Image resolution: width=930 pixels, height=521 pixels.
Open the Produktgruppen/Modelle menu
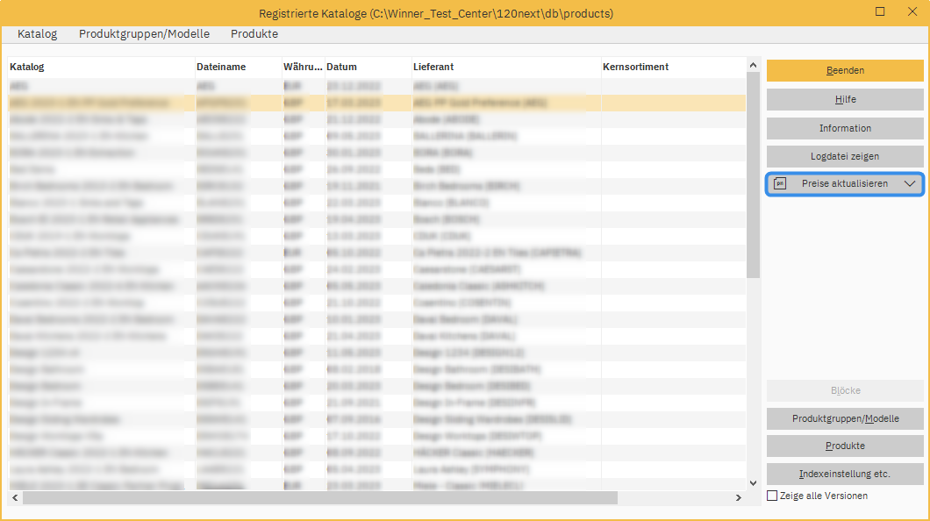pyautogui.click(x=146, y=33)
